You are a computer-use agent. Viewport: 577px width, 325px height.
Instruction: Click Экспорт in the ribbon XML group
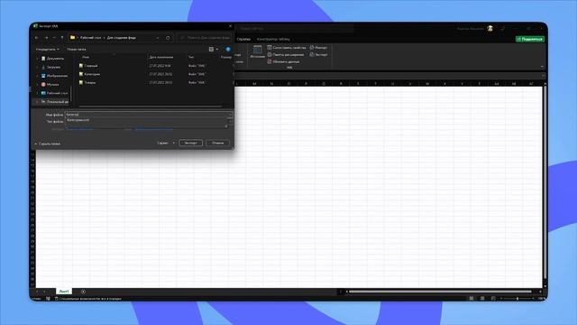[318, 54]
